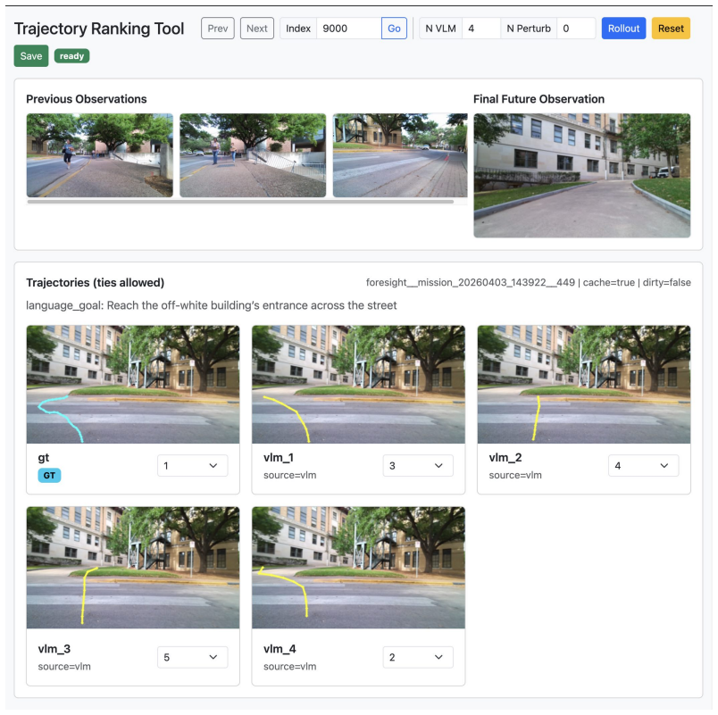
Task: Click the green ready status badge
Action: point(72,56)
